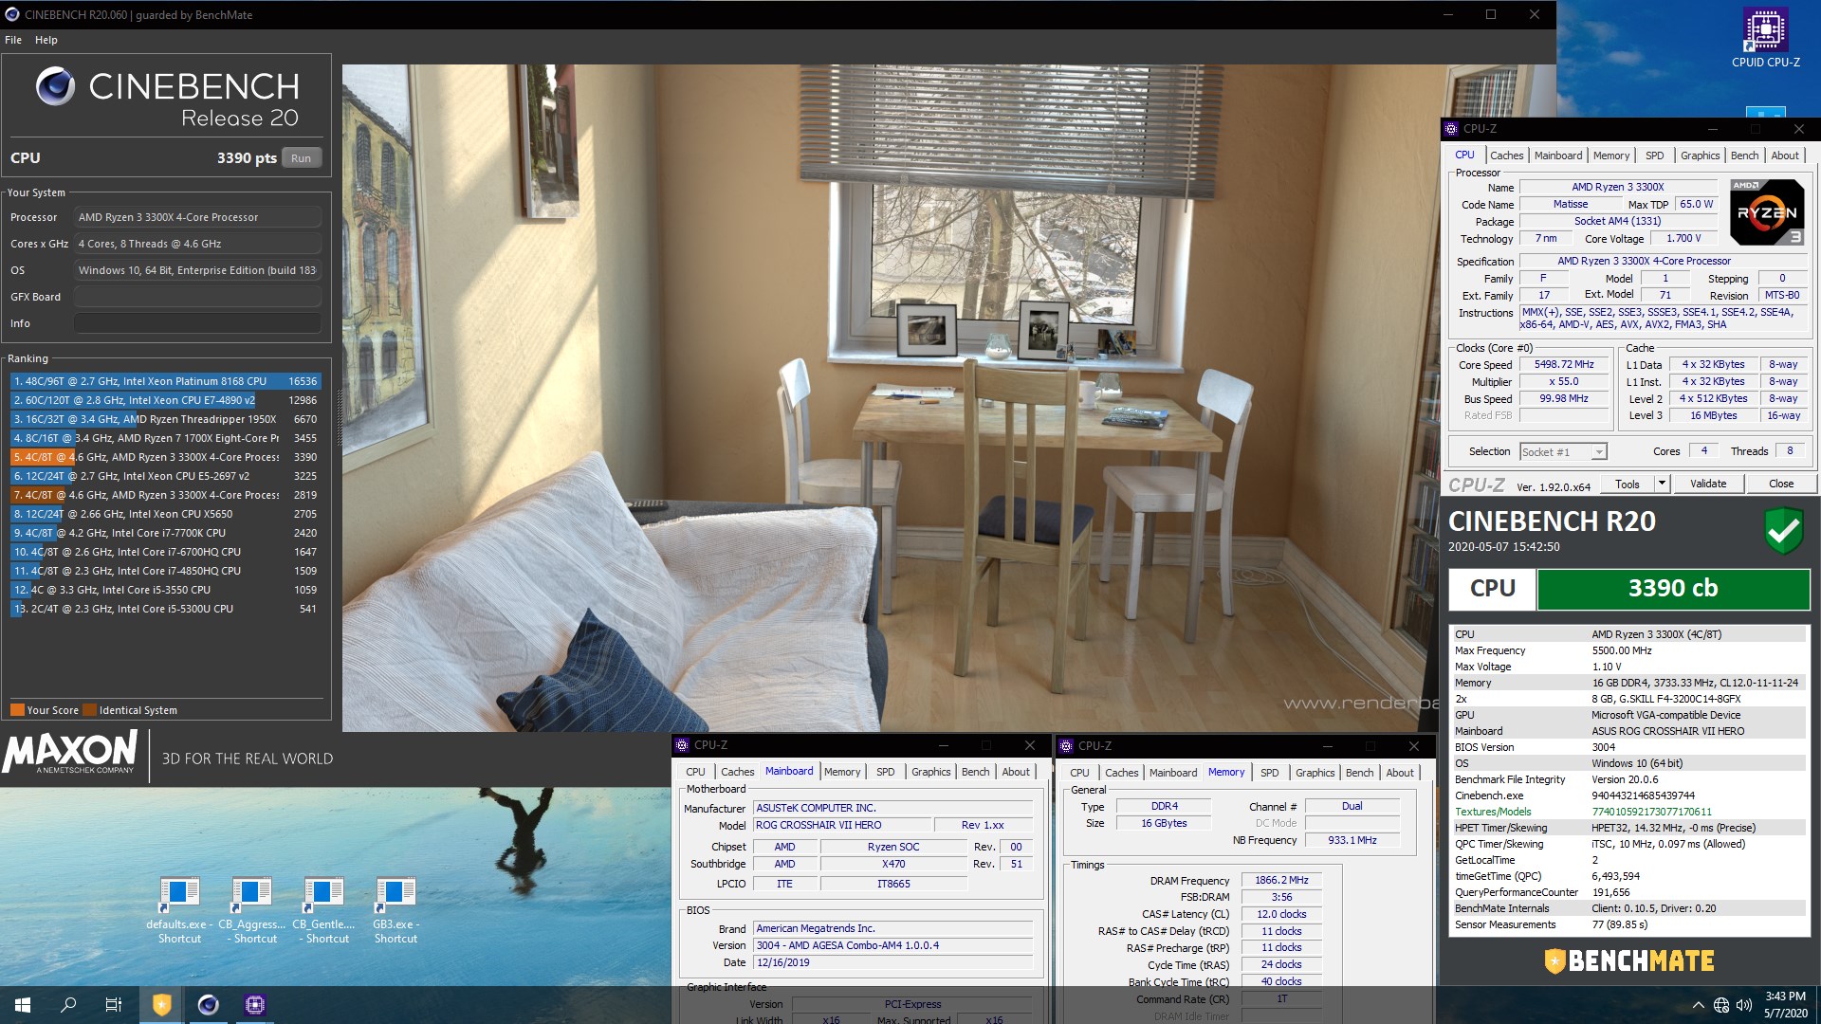Click the Core Voltage value 1.700 V
1821x1024 pixels.
pyautogui.click(x=1683, y=239)
